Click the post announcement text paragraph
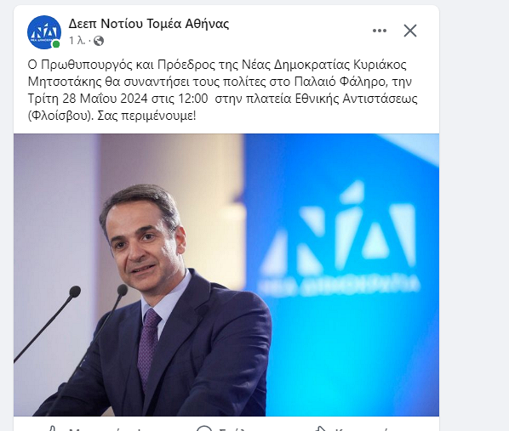The height and width of the screenshot is (431, 509). tap(223, 90)
